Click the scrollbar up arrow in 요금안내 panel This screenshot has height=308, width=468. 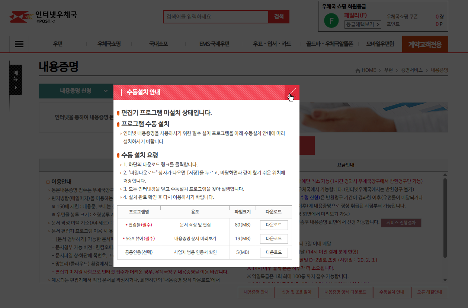click(x=445, y=175)
